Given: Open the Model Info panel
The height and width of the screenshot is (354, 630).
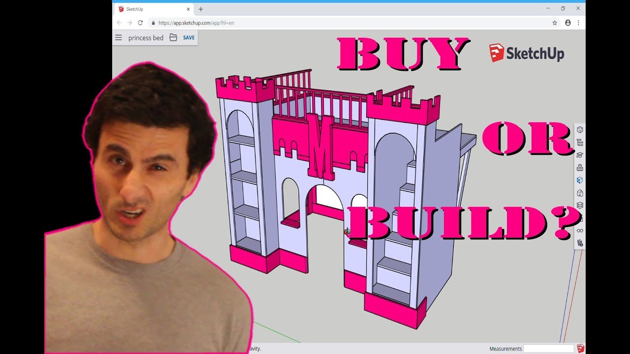Looking at the screenshot, I should coord(580,243).
